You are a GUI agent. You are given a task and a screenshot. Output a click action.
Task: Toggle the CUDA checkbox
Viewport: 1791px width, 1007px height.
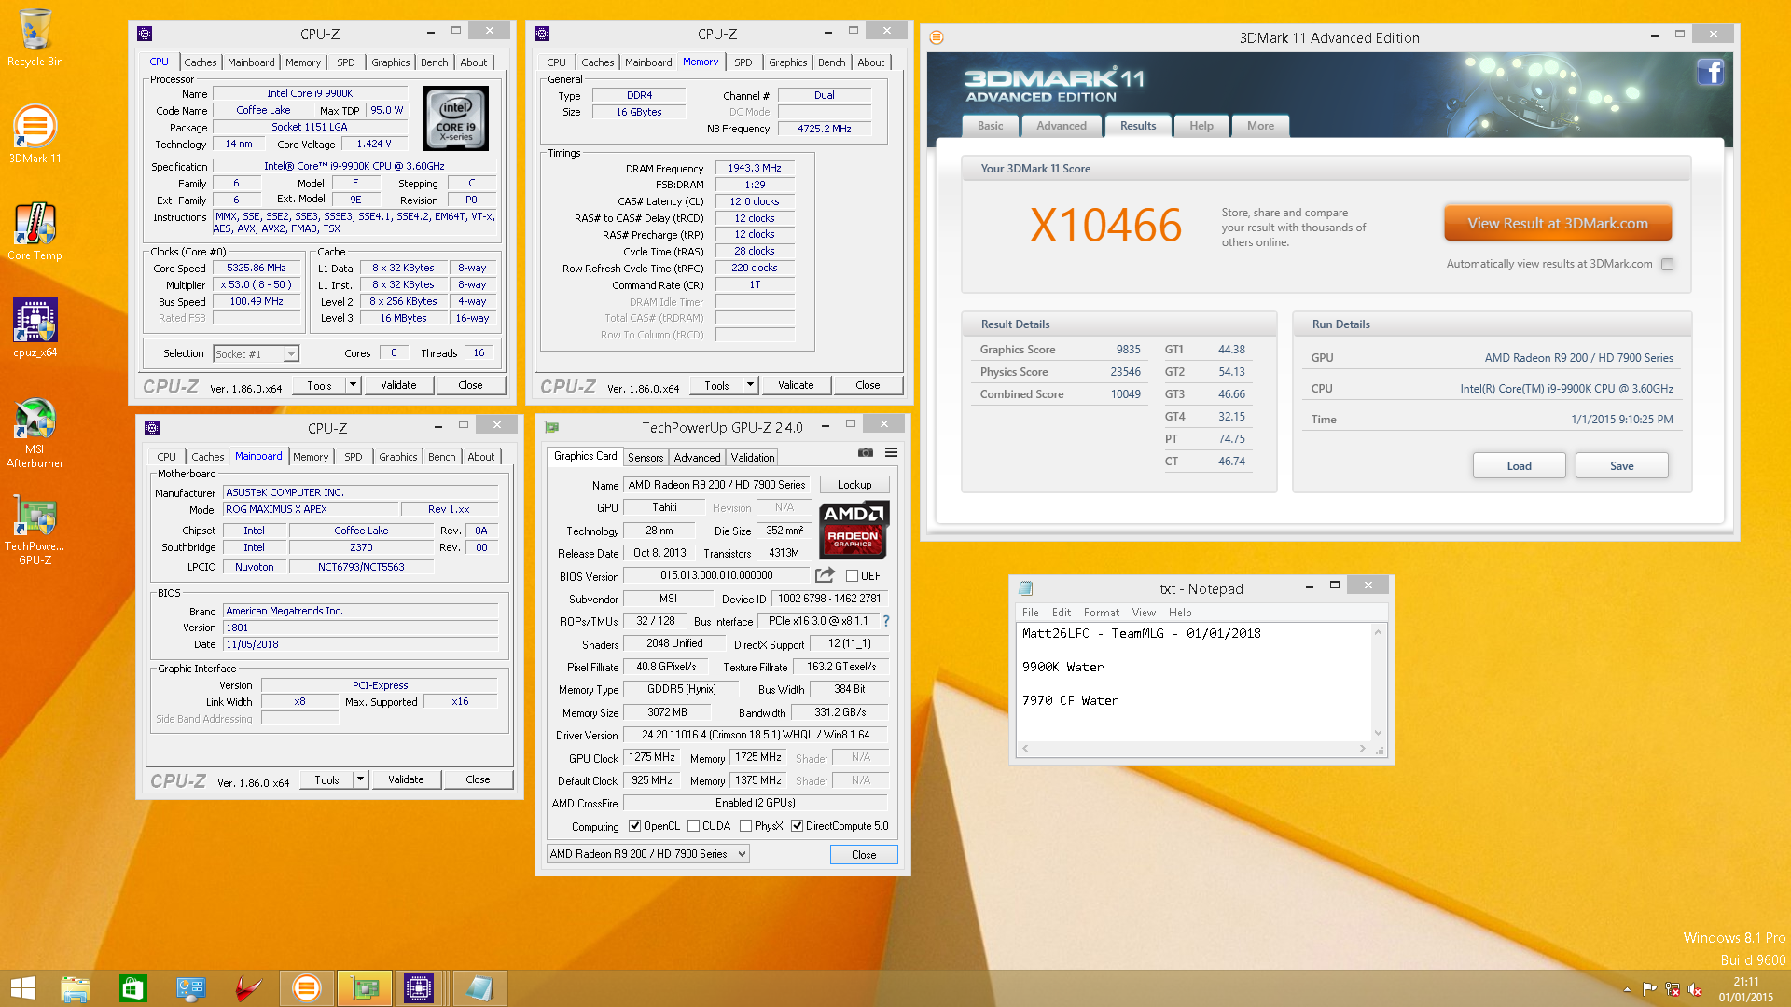tap(693, 826)
